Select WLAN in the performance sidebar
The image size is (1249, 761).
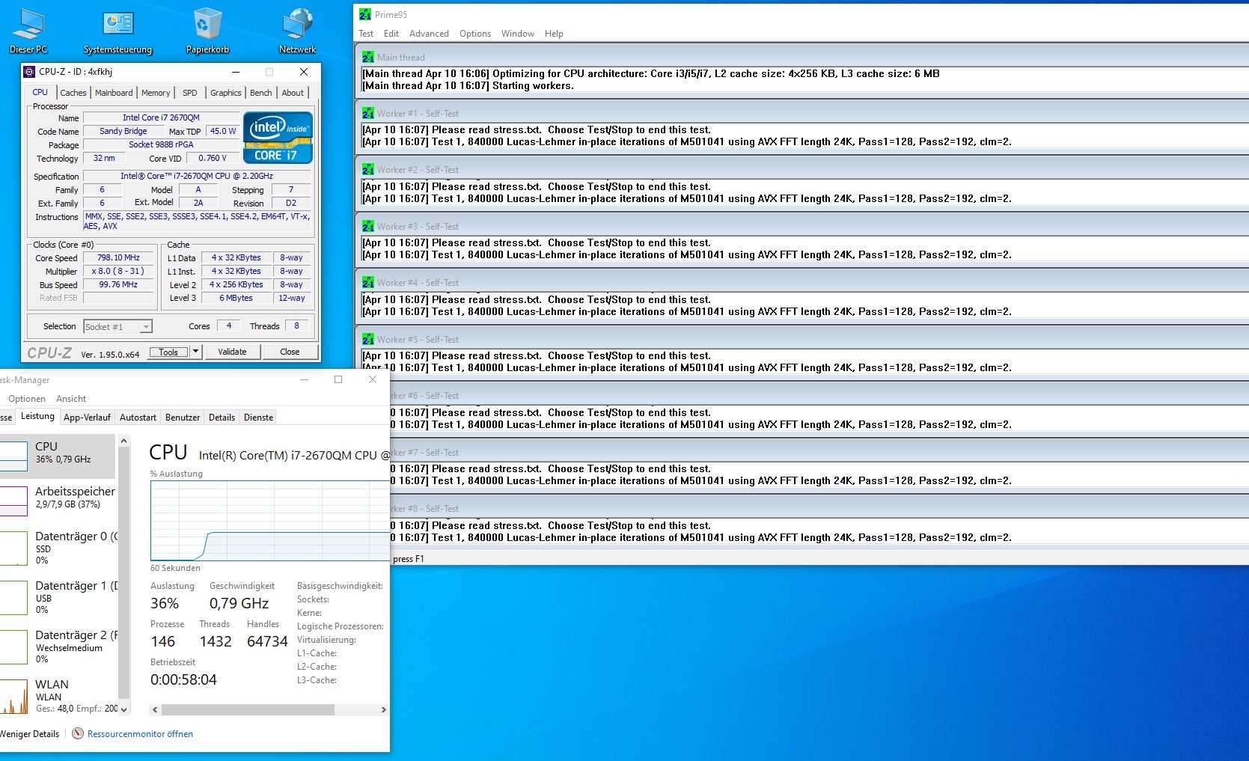58,695
